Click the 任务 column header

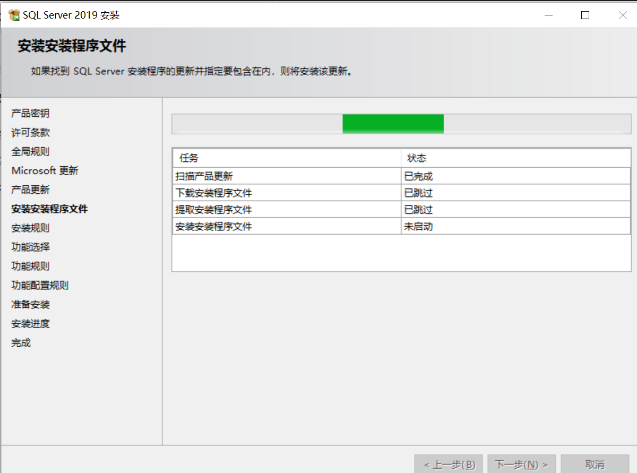pyautogui.click(x=287, y=158)
